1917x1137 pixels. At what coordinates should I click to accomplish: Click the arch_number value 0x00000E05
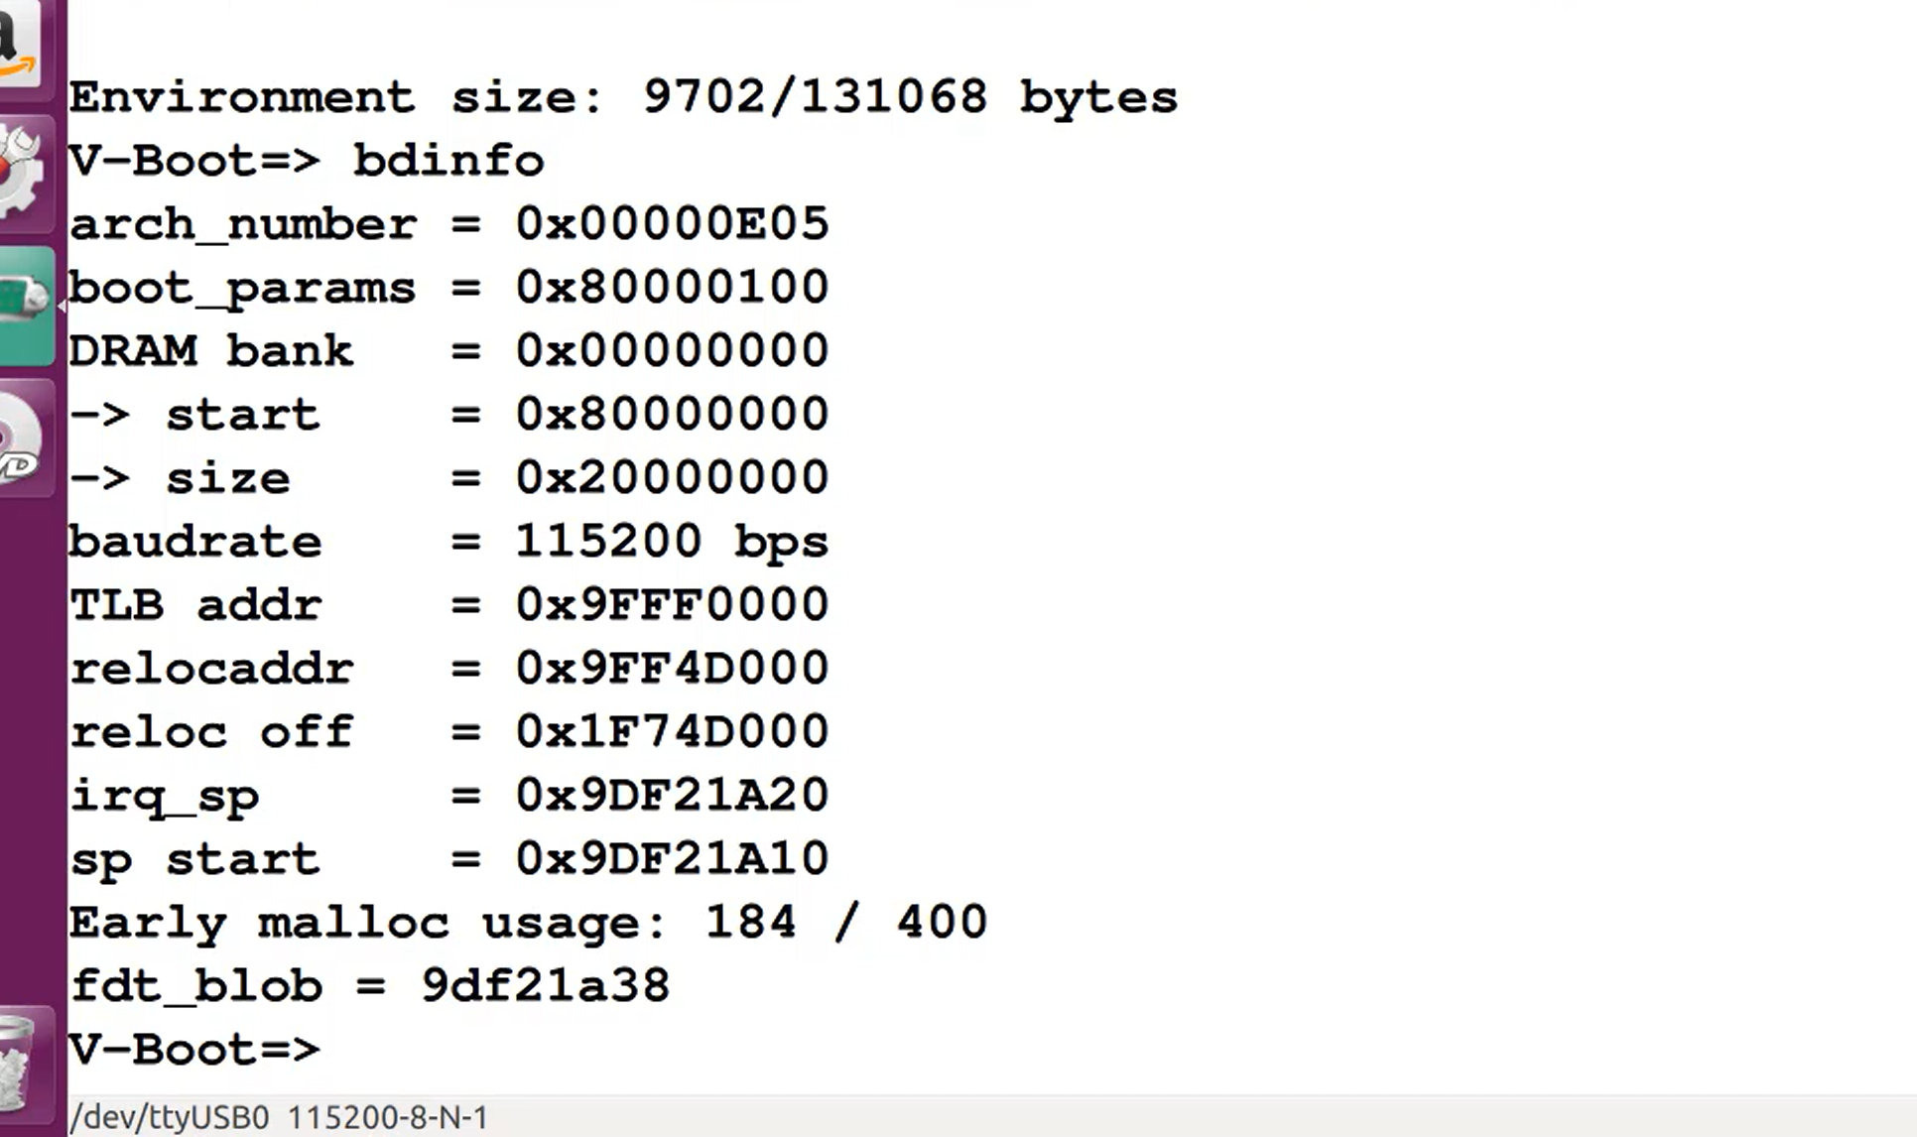pos(672,223)
